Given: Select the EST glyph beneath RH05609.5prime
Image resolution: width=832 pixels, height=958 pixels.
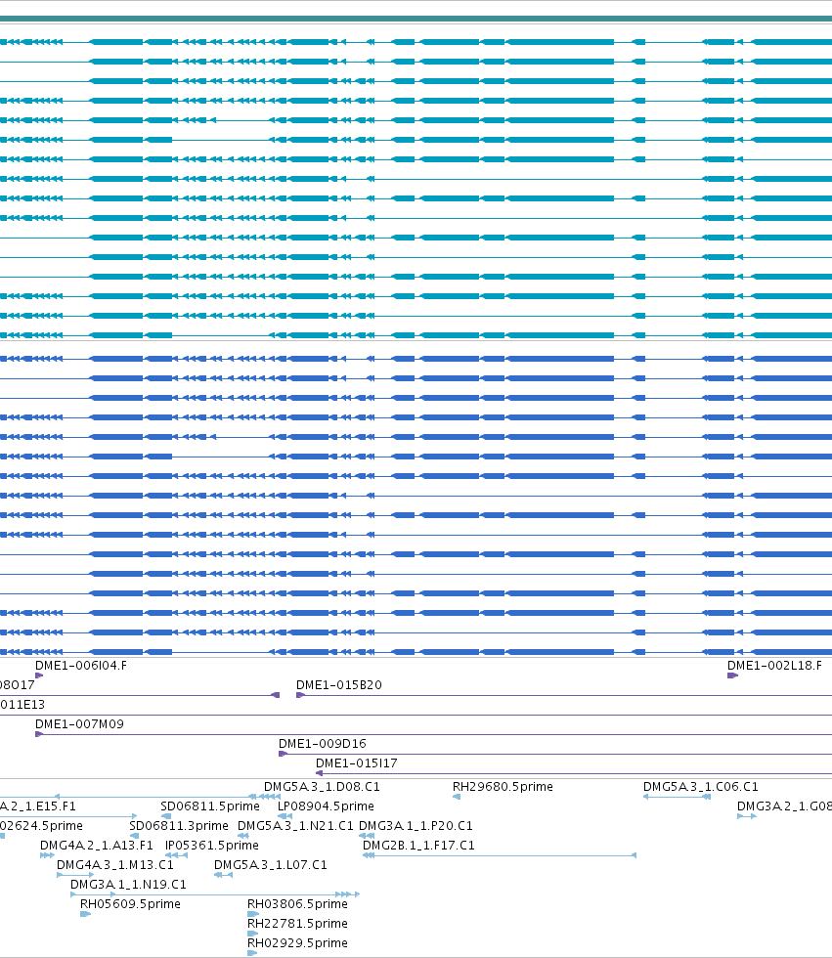Looking at the screenshot, I should [85, 913].
